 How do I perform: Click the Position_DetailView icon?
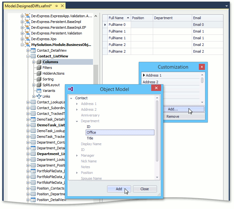pos(33,200)
